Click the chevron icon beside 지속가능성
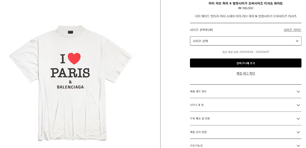 [x=298, y=146]
